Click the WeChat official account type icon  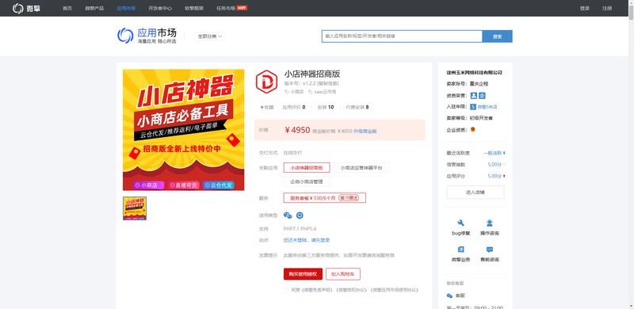(288, 216)
